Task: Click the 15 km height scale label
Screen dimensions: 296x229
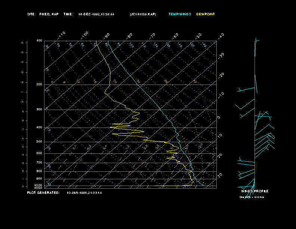Action: point(22,43)
